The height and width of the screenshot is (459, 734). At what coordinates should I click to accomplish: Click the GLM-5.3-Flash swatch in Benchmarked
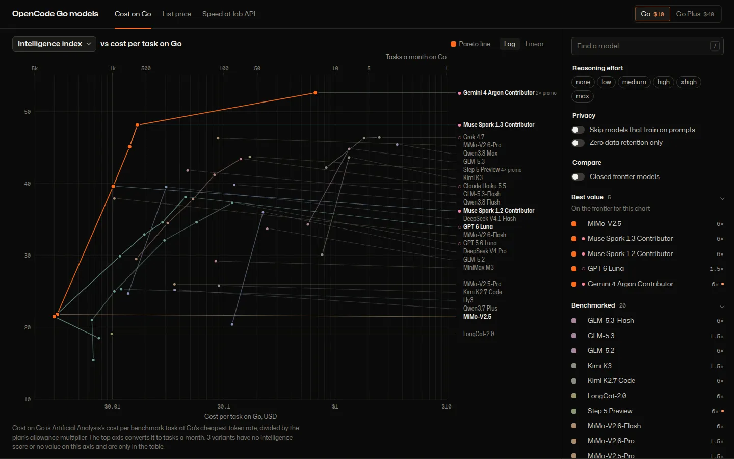(x=574, y=321)
